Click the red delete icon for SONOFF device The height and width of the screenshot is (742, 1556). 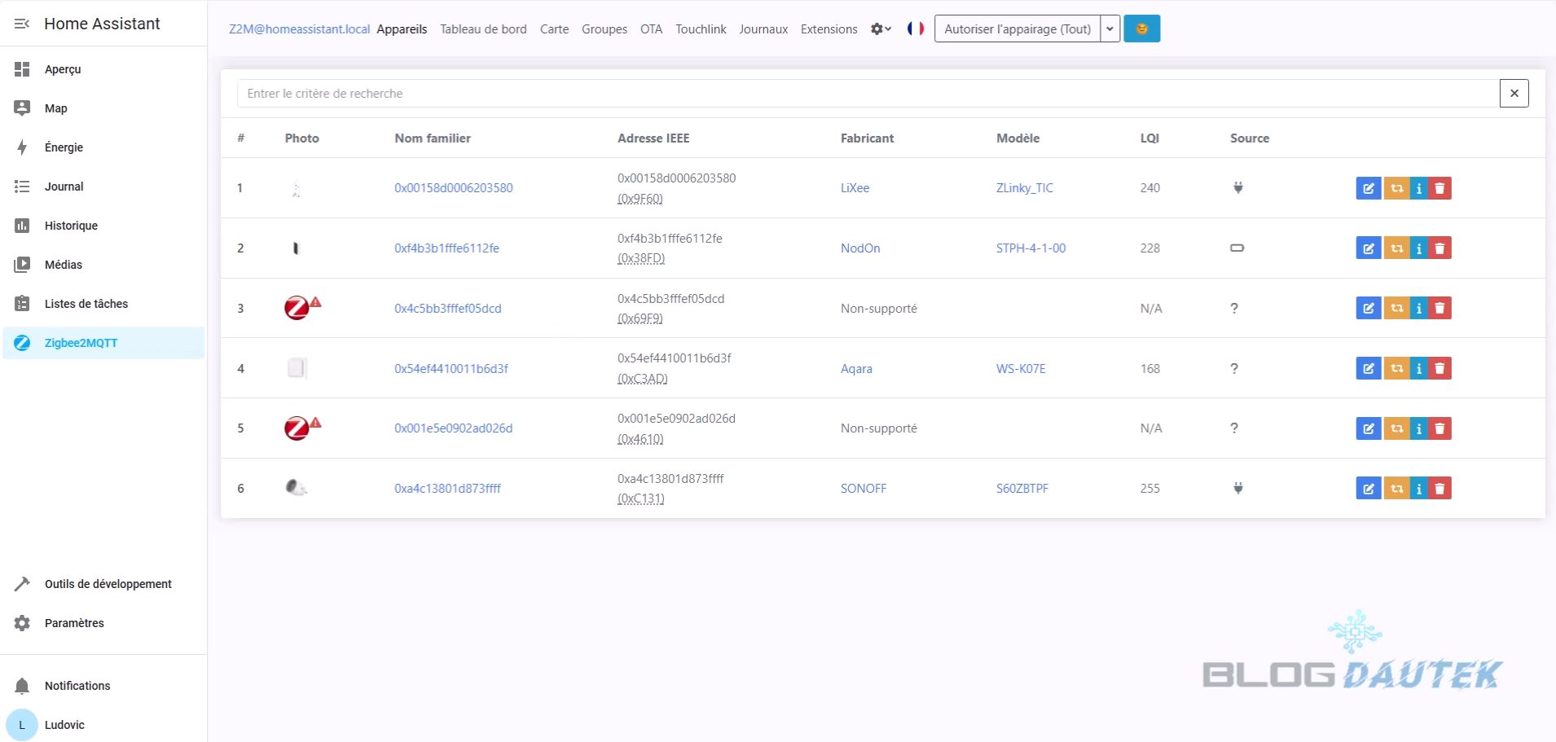(x=1440, y=489)
